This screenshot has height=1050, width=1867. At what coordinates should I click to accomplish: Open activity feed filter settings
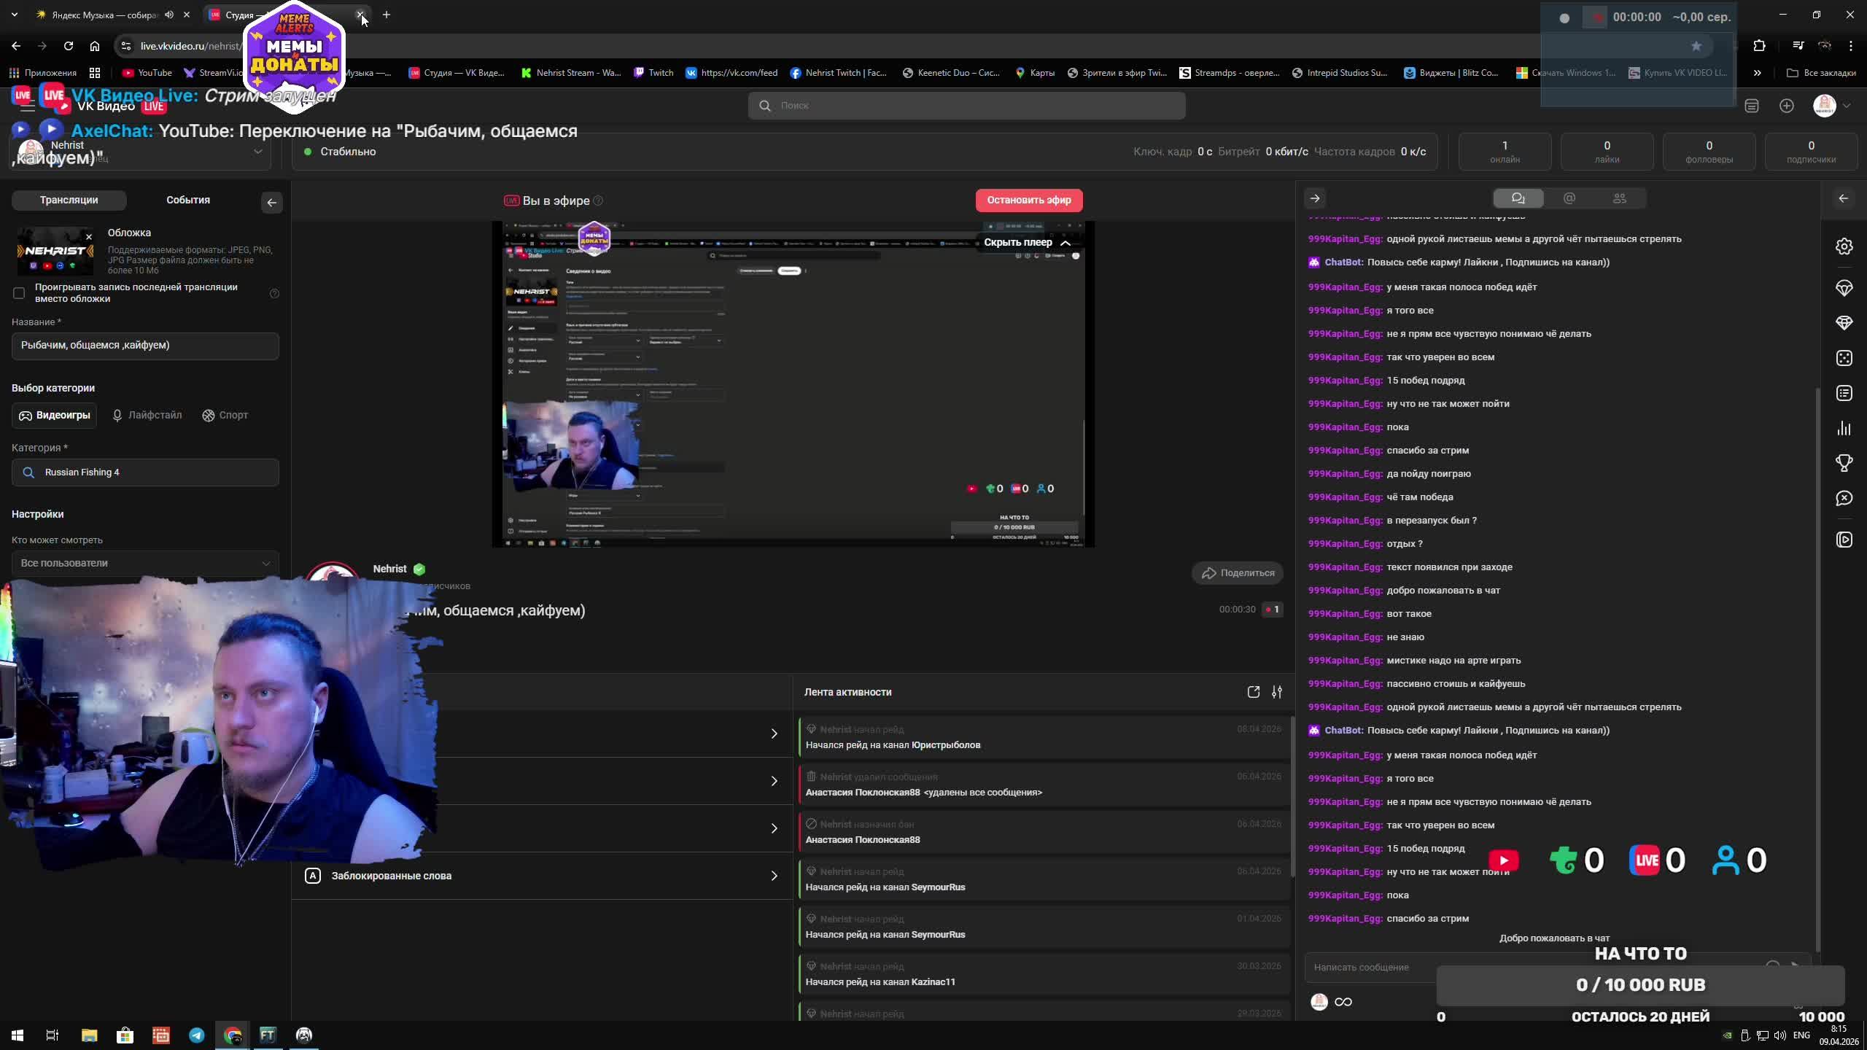[1277, 692]
